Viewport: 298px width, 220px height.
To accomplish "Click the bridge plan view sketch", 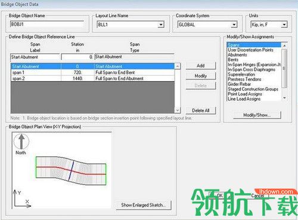I will click(71, 171).
